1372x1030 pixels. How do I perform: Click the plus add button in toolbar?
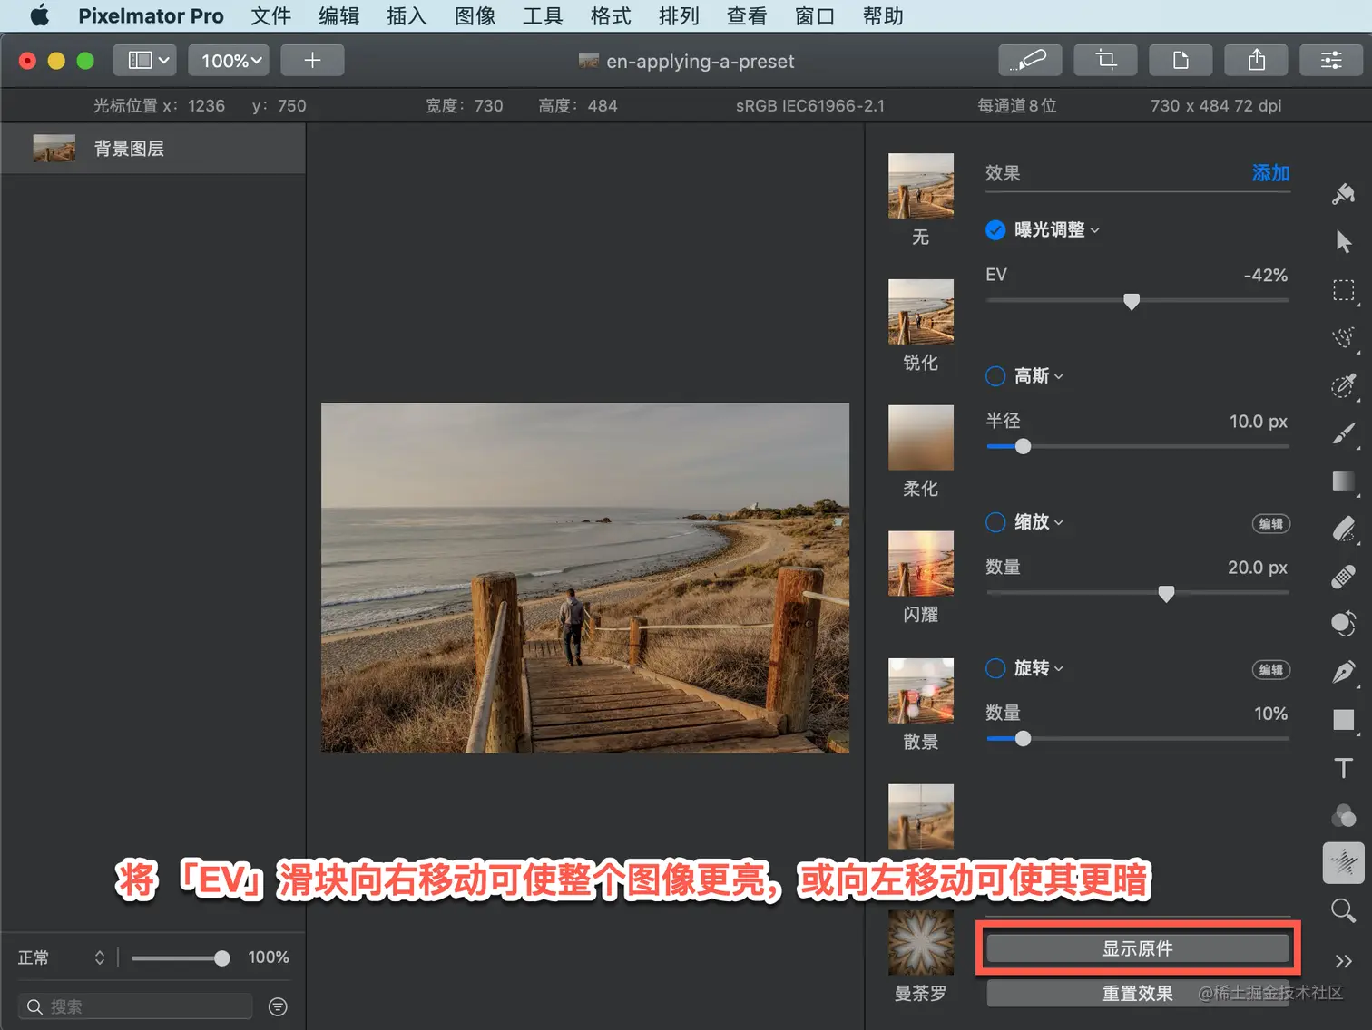(x=312, y=60)
